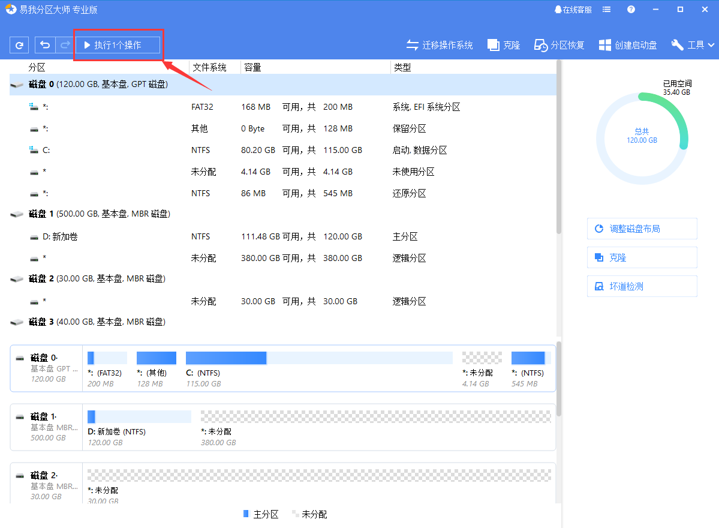Click Adjust Disk Layout (调整磁盘布局)

click(642, 229)
